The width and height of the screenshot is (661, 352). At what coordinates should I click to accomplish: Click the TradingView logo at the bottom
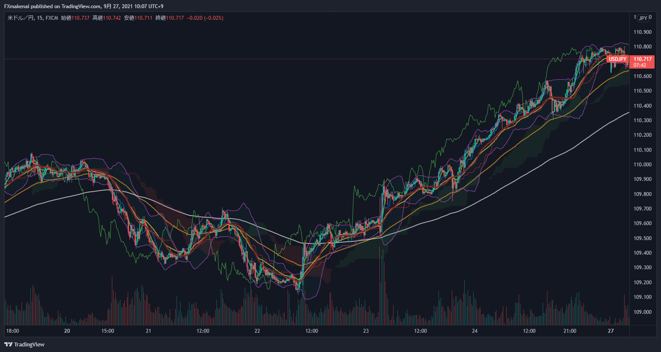pos(24,344)
